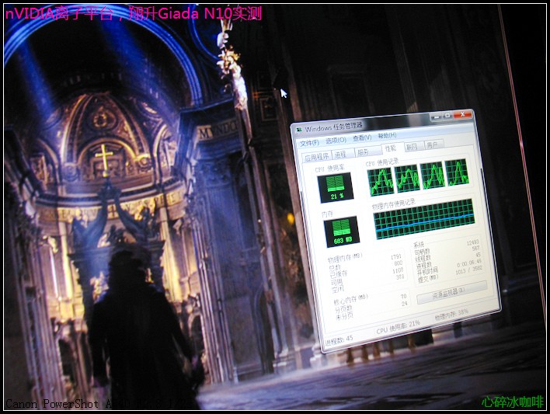Click the memory gauge showing 683 MB

tap(341, 231)
